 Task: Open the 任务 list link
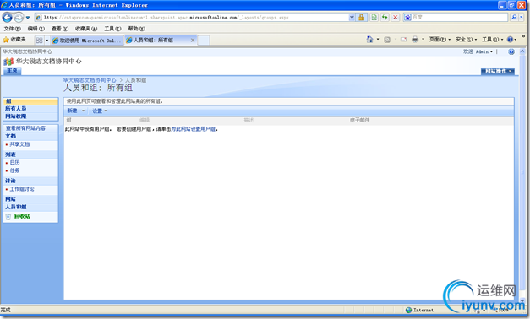(14, 170)
